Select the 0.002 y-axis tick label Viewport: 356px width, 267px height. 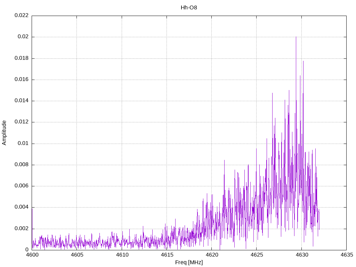22,229
